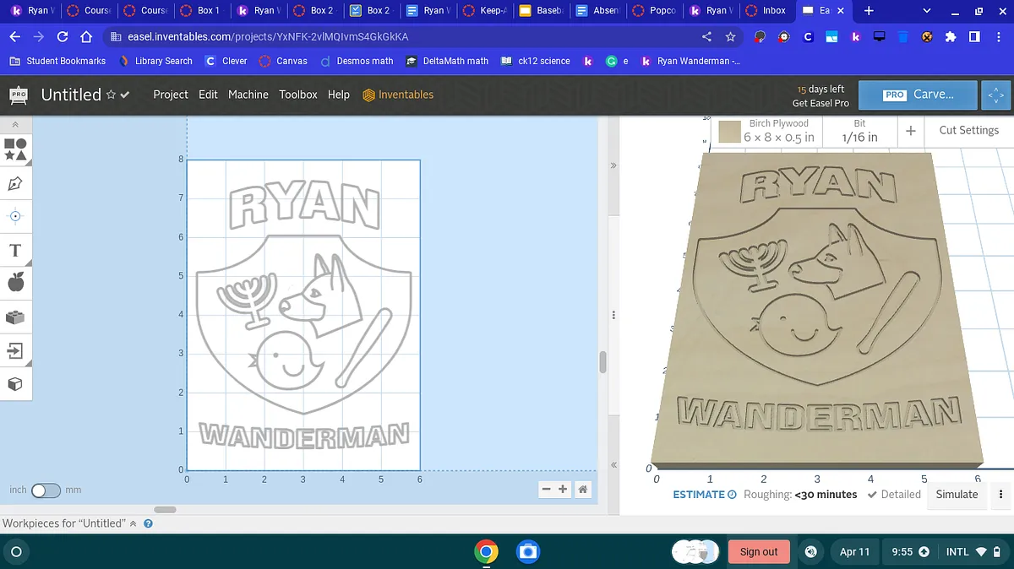The width and height of the screenshot is (1014, 569).
Task: Open the Machine menu
Action: click(248, 95)
